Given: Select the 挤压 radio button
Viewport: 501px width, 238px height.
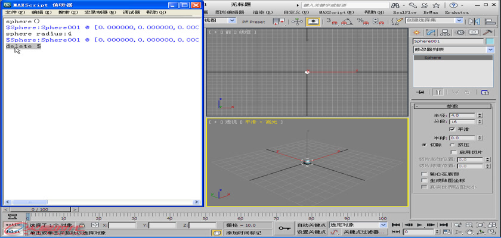Looking at the screenshot, I should pos(452,145).
